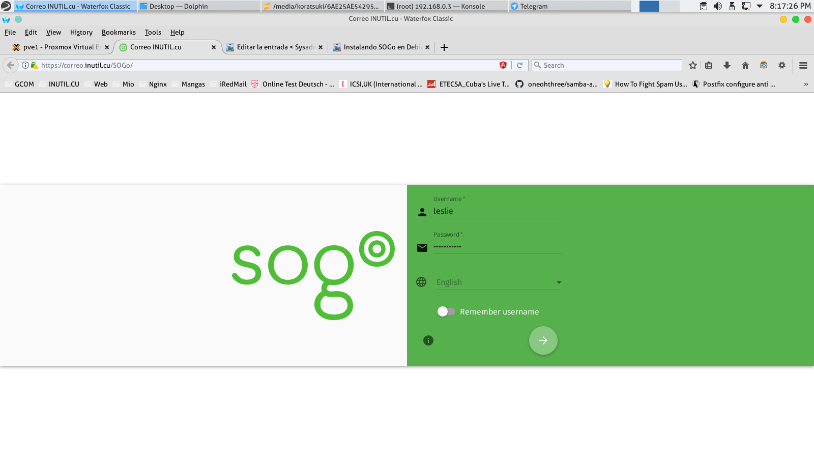The image size is (814, 458).
Task: Bookmark this page with the star icon
Action: 693,65
